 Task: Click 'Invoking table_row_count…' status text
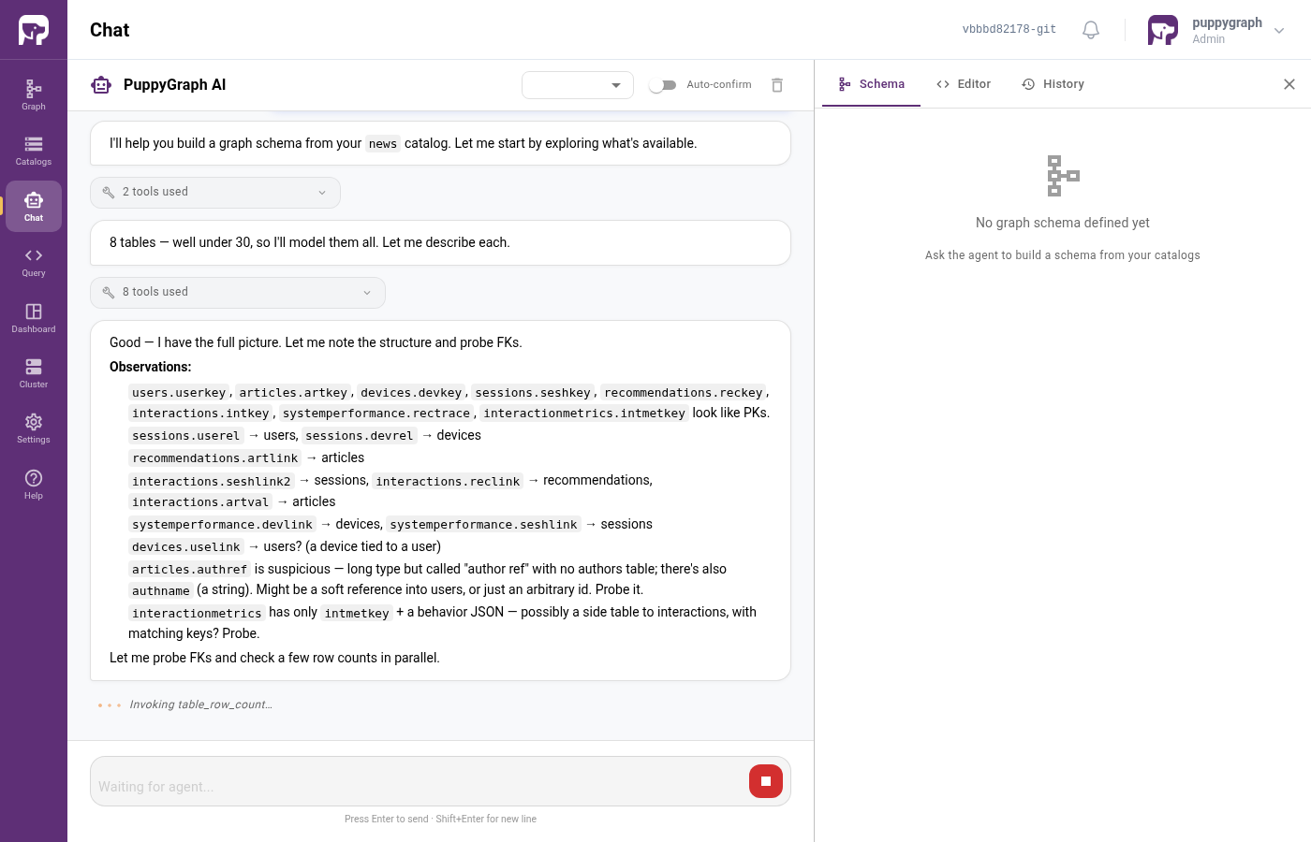(200, 704)
